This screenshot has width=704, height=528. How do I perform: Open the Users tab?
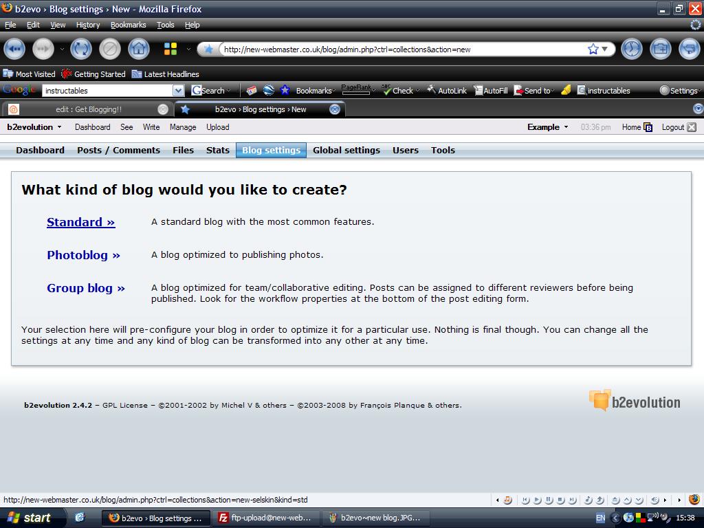[x=406, y=150]
